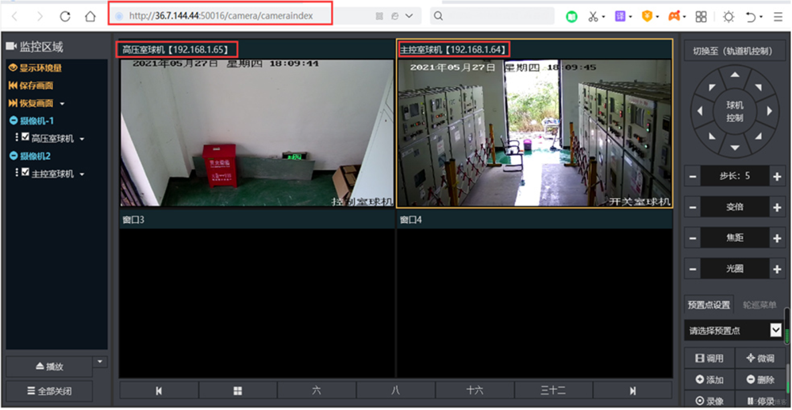
Task: Click 调用 preset call button
Action: pyautogui.click(x=709, y=358)
